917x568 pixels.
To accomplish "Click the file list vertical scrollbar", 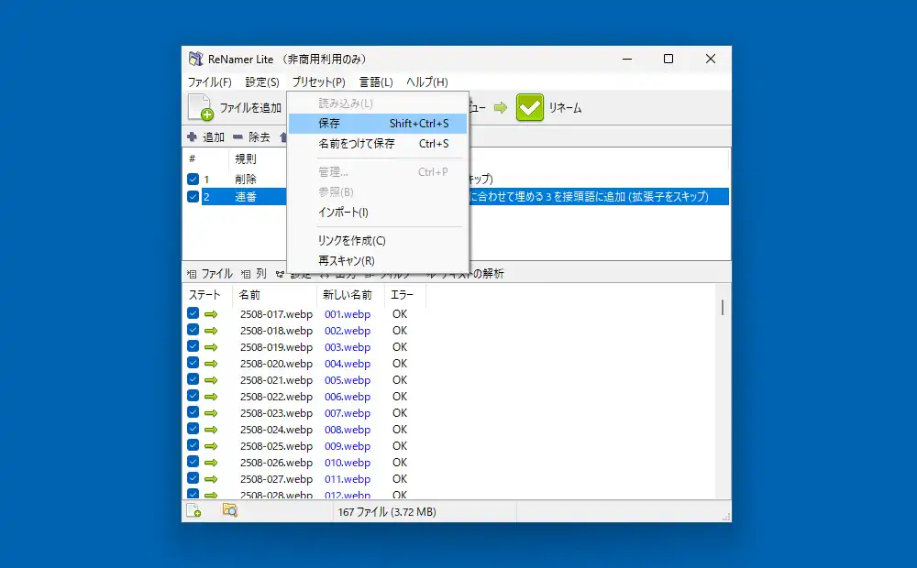I will click(x=723, y=308).
